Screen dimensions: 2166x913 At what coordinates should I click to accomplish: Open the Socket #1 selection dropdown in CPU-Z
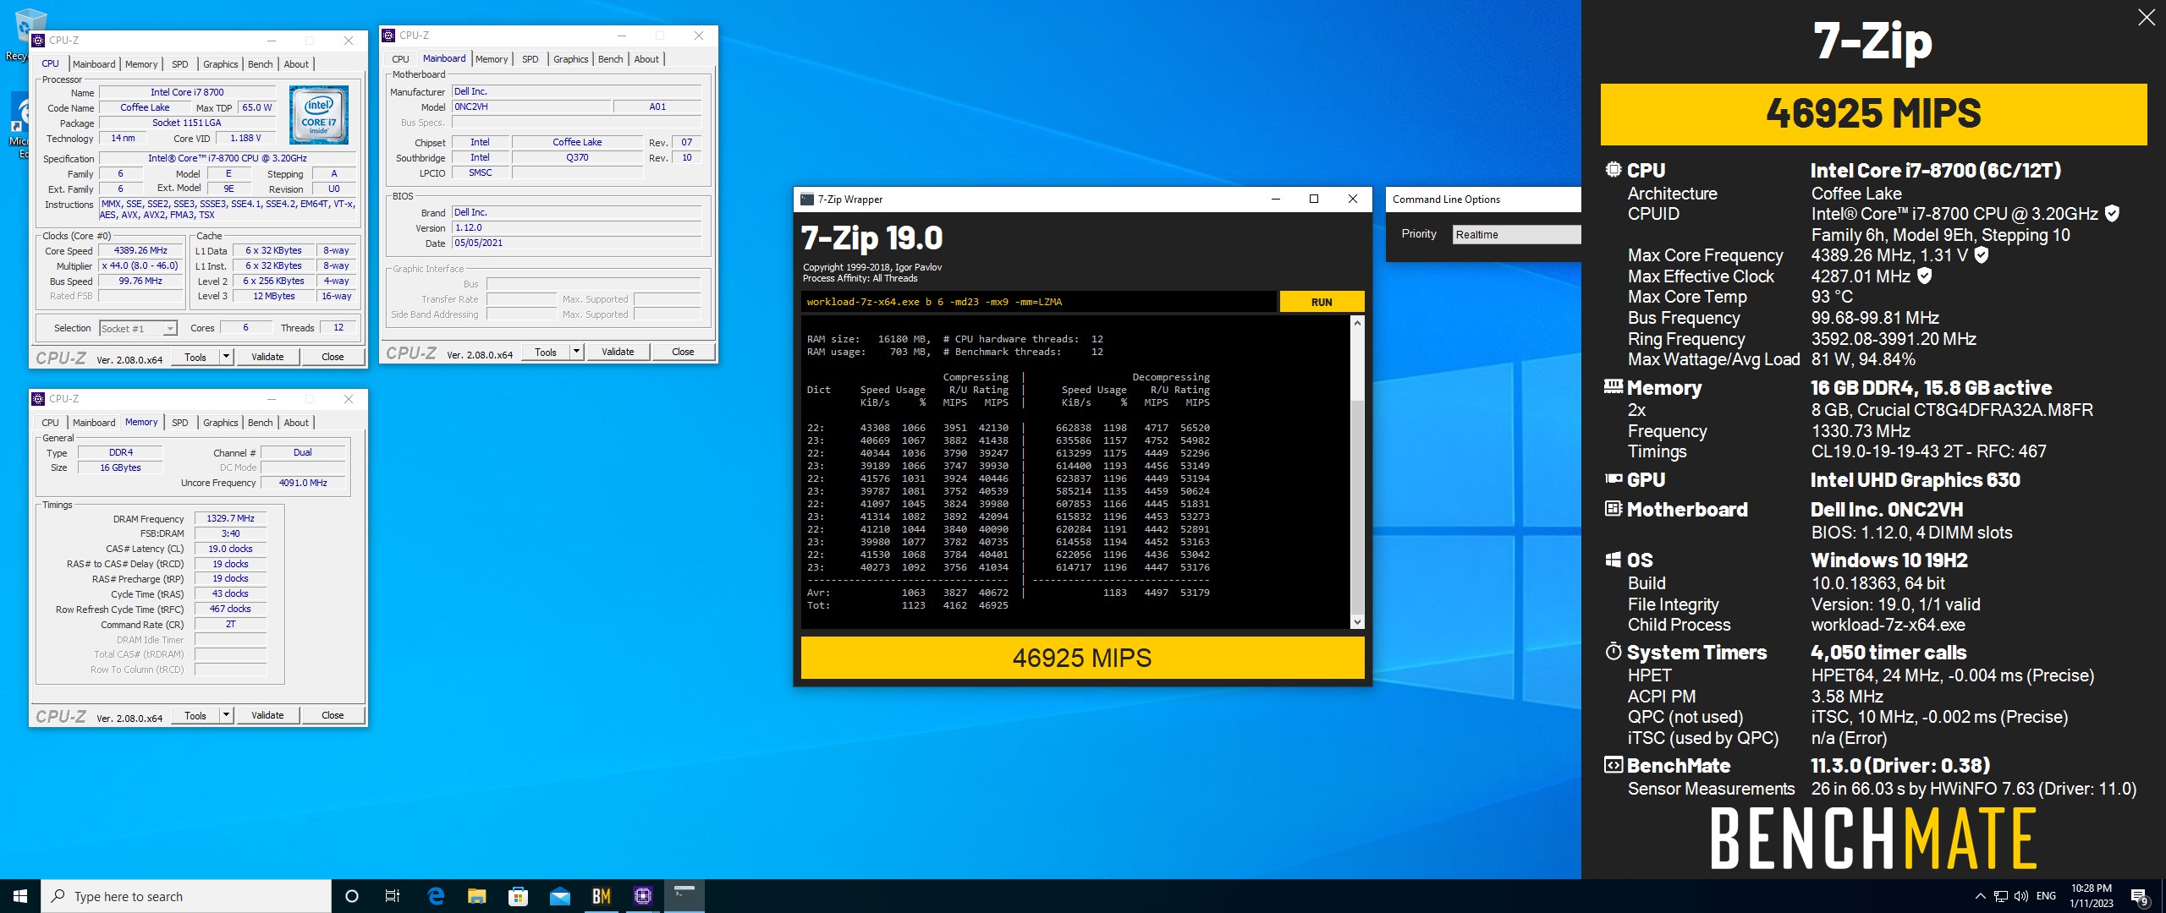tap(138, 328)
